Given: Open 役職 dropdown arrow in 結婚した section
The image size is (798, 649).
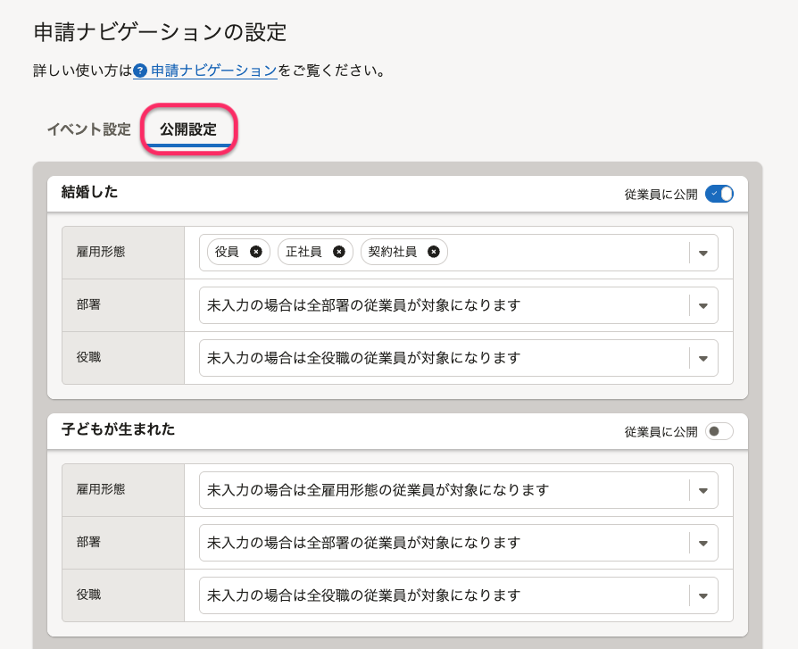Looking at the screenshot, I should [x=703, y=358].
